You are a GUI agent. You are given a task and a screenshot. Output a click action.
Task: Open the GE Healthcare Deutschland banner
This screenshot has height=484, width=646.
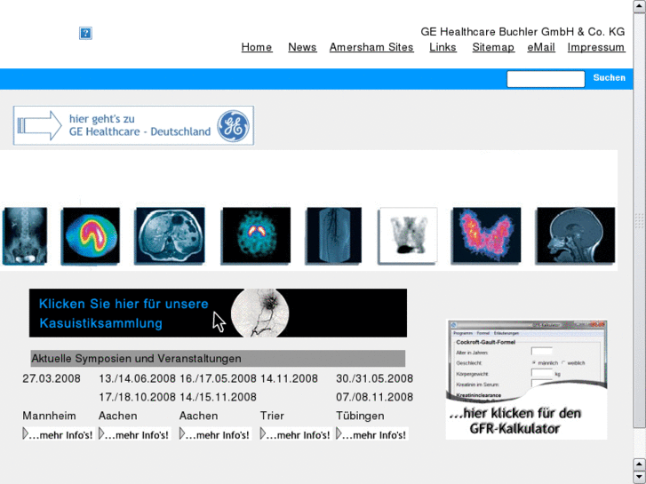pos(133,125)
